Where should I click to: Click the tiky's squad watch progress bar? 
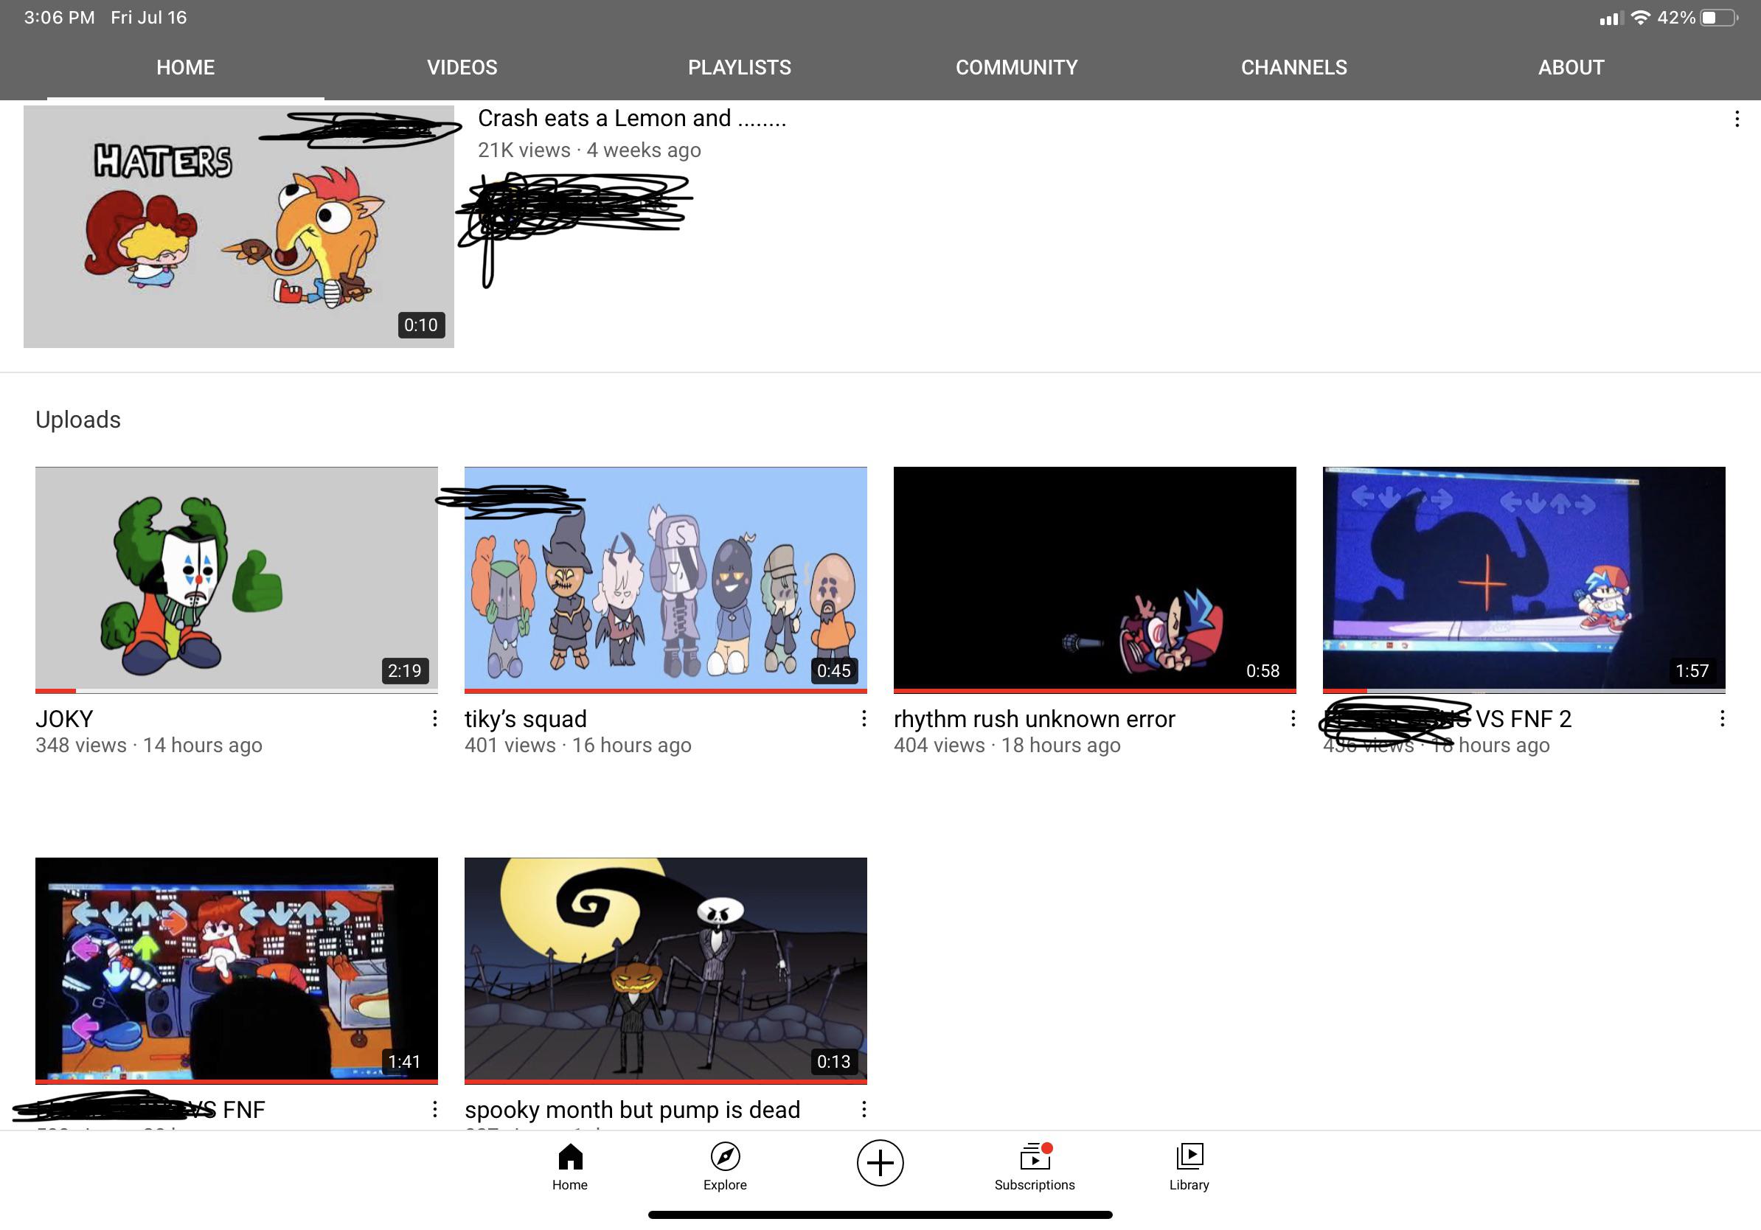[665, 691]
